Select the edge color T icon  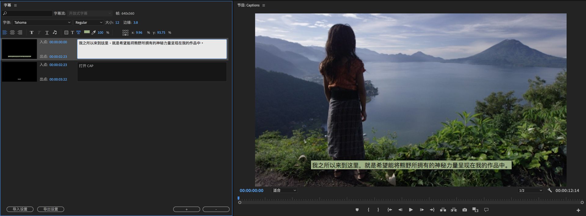(78, 32)
